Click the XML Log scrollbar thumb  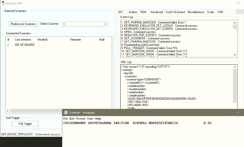coord(235,86)
